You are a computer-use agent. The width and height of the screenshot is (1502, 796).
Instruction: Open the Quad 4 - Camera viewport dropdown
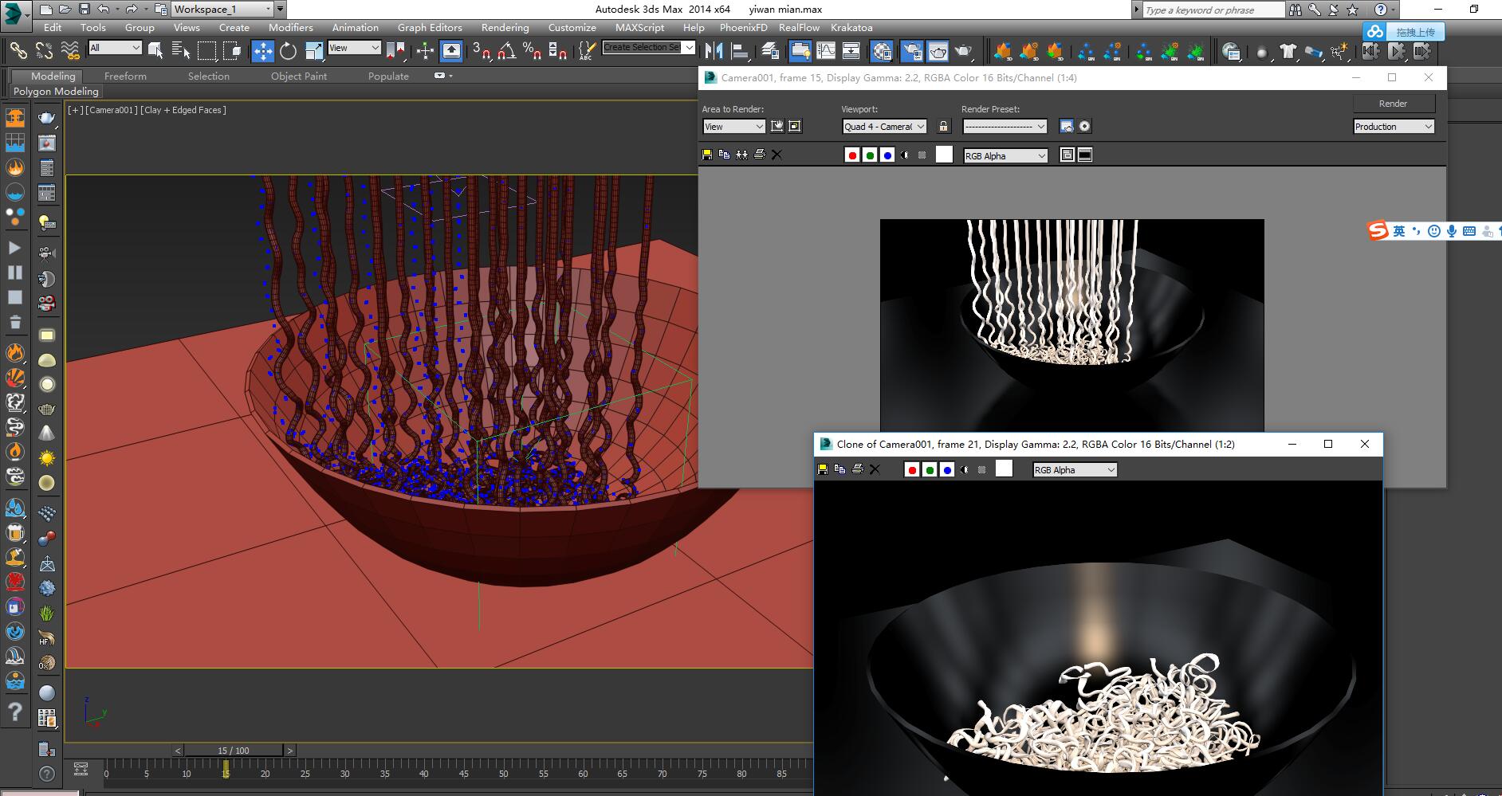tap(884, 127)
